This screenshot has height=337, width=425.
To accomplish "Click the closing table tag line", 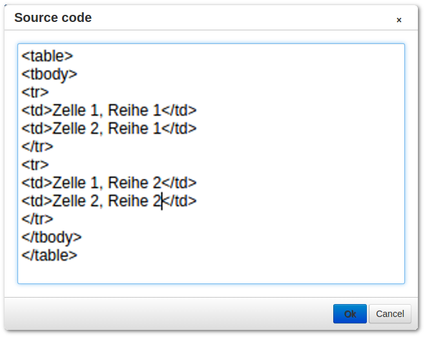I will (49, 255).
